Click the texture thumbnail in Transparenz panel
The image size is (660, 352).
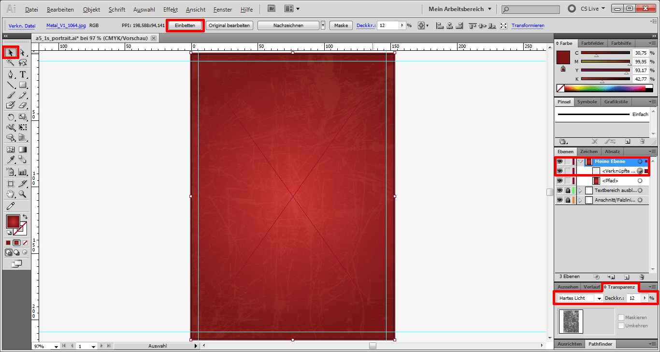click(x=571, y=321)
